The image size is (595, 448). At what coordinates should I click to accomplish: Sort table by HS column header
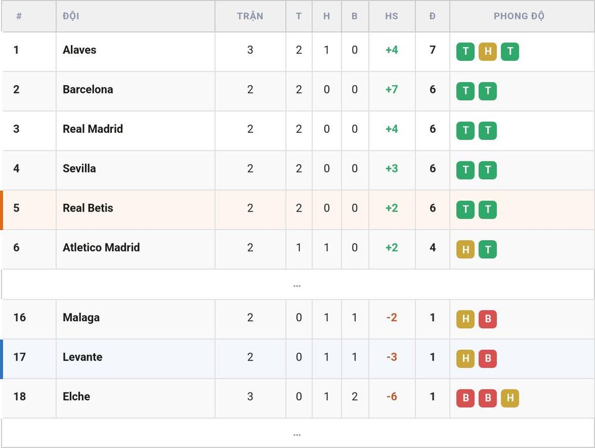tap(392, 16)
